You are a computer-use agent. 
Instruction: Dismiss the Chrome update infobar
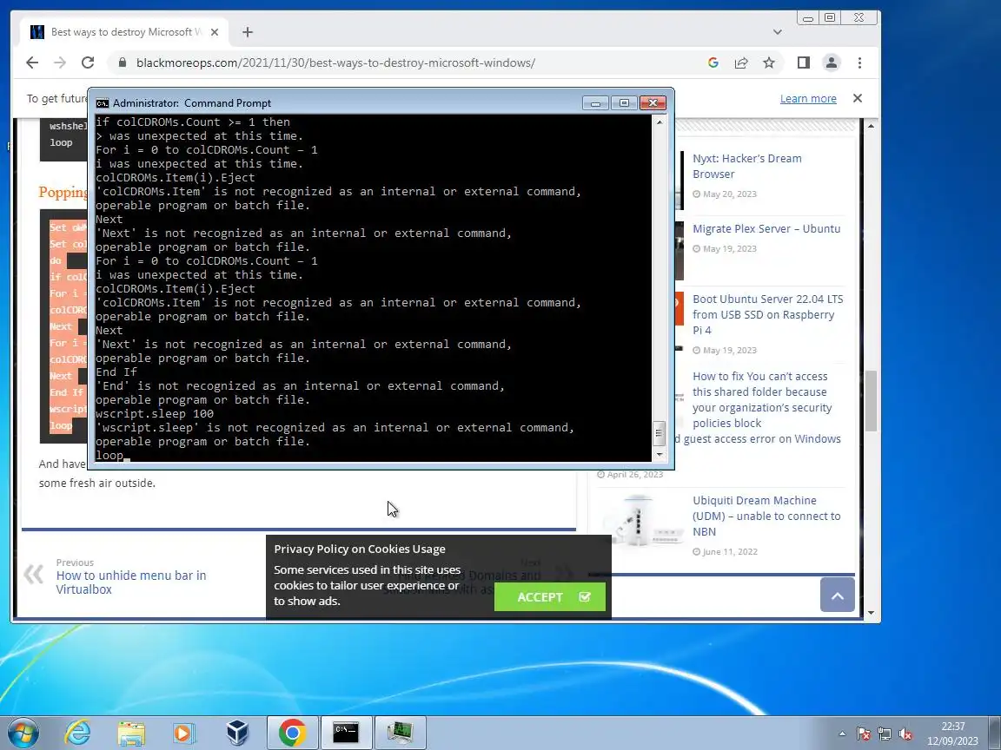(x=858, y=98)
